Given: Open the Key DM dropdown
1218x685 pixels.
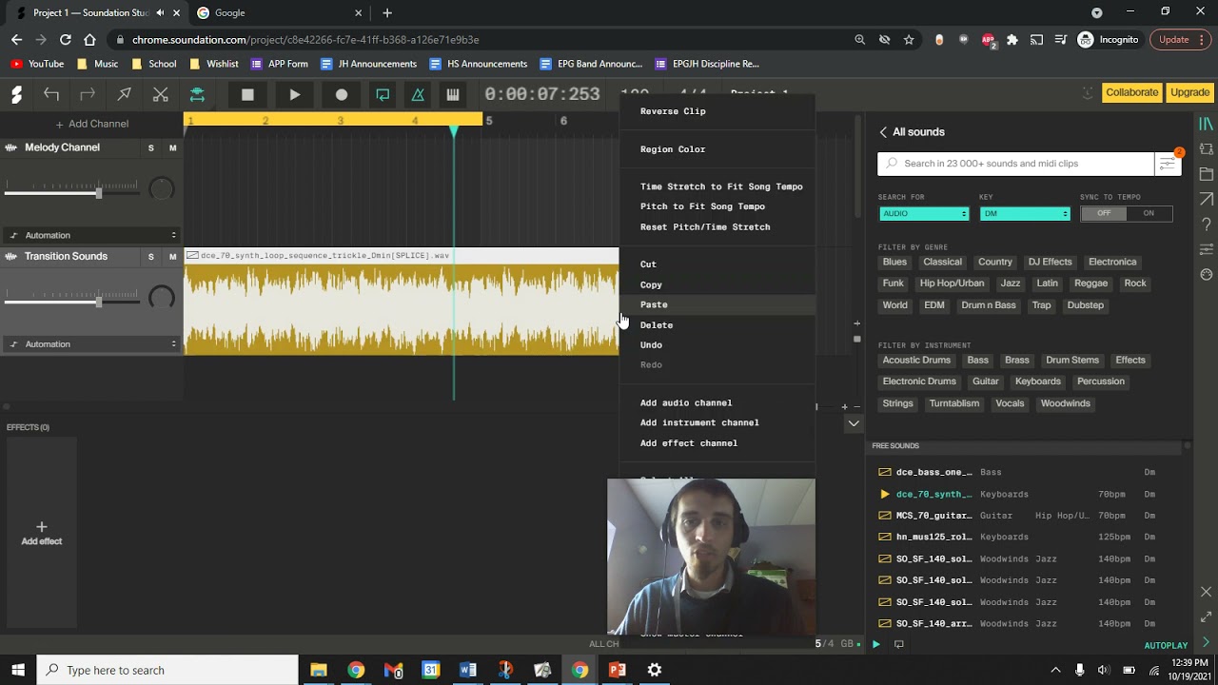Looking at the screenshot, I should click(1025, 214).
